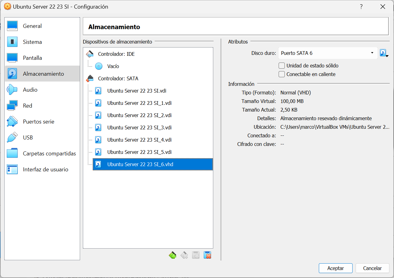Click the optical disc icon beside Vacío
This screenshot has width=394, height=278.
click(x=98, y=66)
